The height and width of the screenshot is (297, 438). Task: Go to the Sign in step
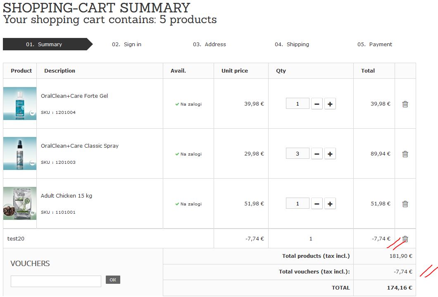(126, 45)
